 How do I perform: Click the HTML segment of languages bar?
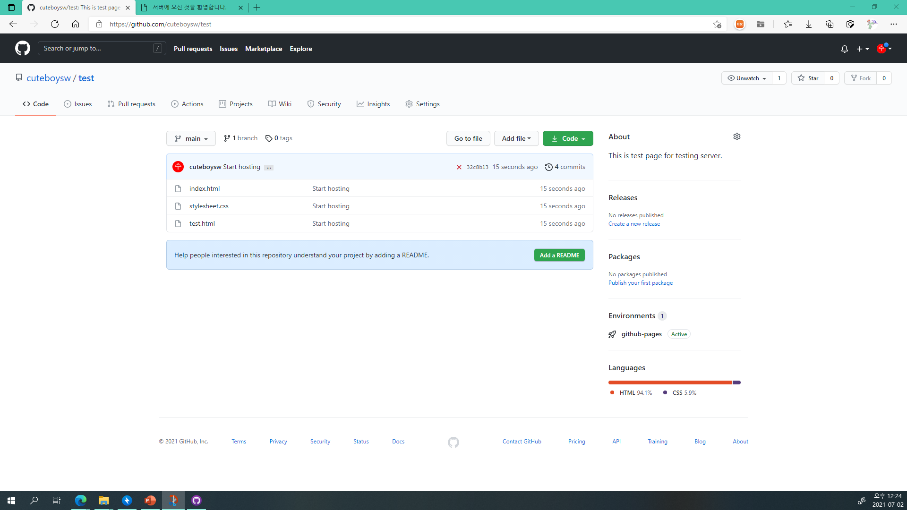pyautogui.click(x=670, y=382)
